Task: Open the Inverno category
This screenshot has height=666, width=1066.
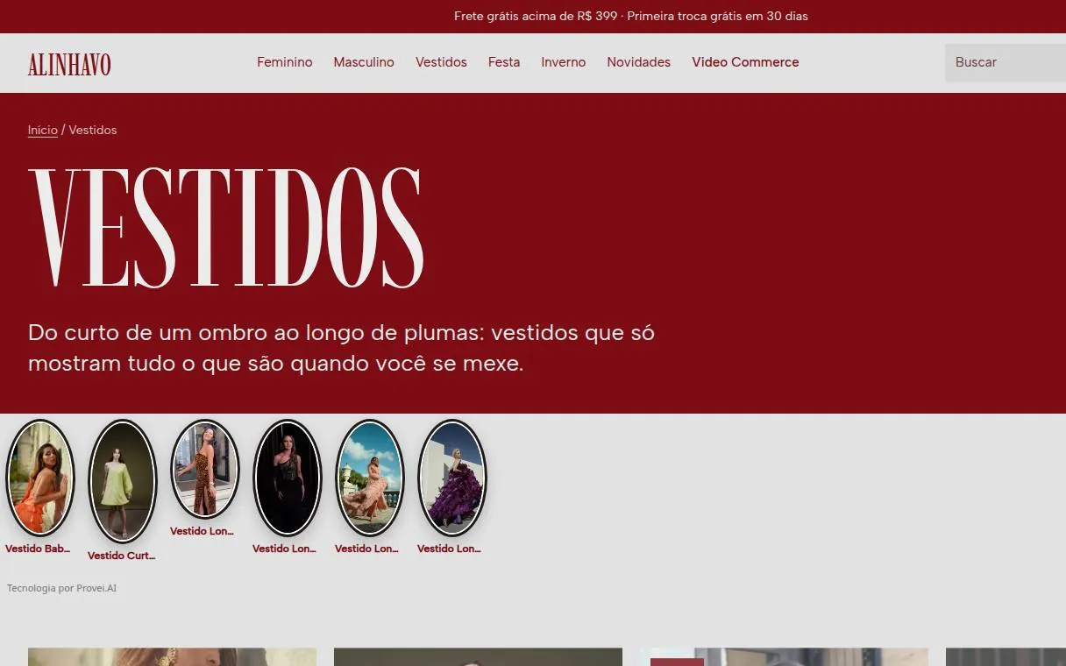Action: coord(564,62)
